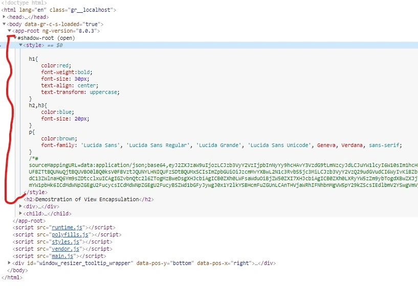
Task: Select the closing body tag
Action: (x=17, y=271)
